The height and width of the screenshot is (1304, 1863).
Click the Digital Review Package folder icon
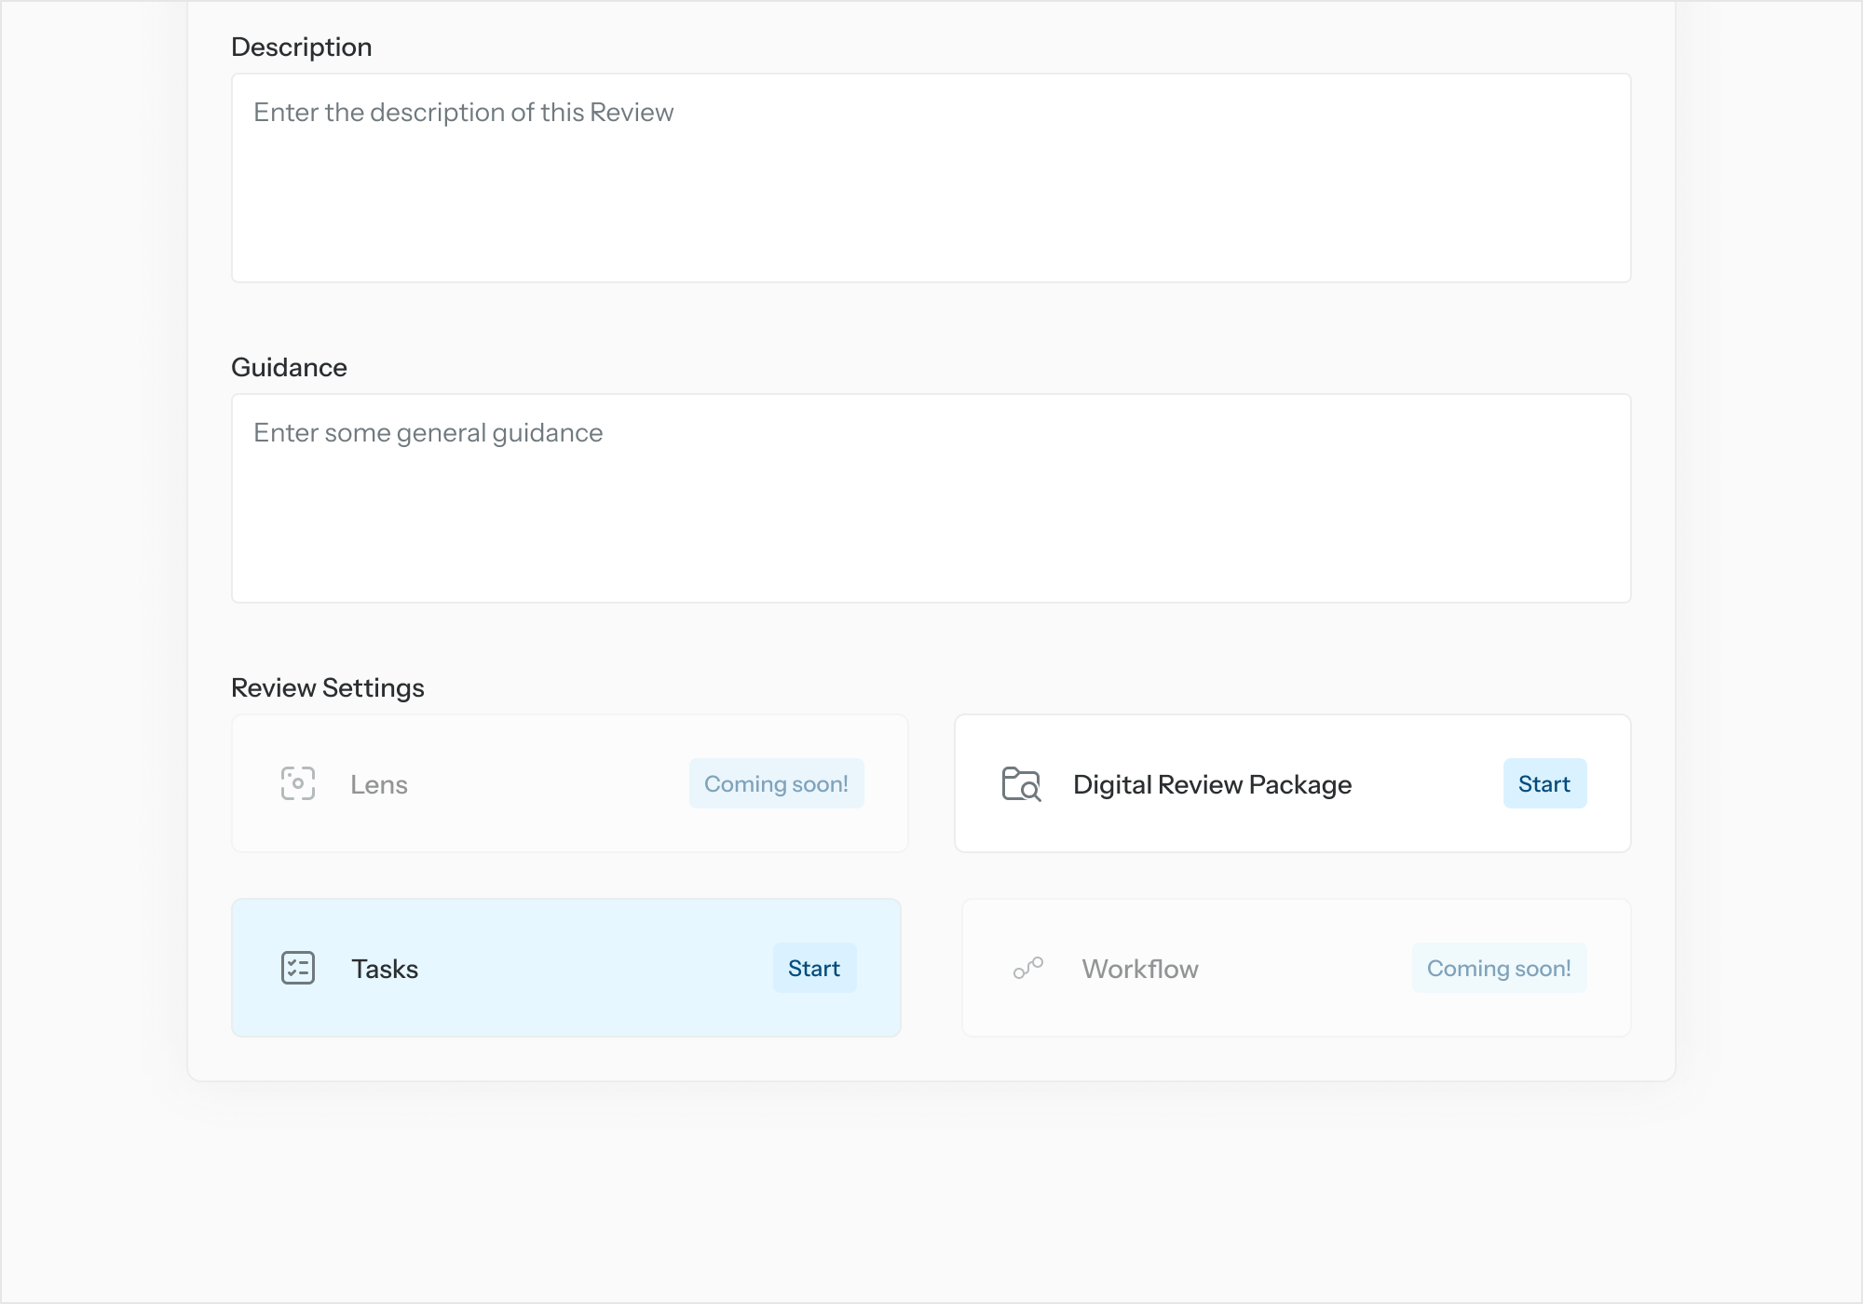1021,783
